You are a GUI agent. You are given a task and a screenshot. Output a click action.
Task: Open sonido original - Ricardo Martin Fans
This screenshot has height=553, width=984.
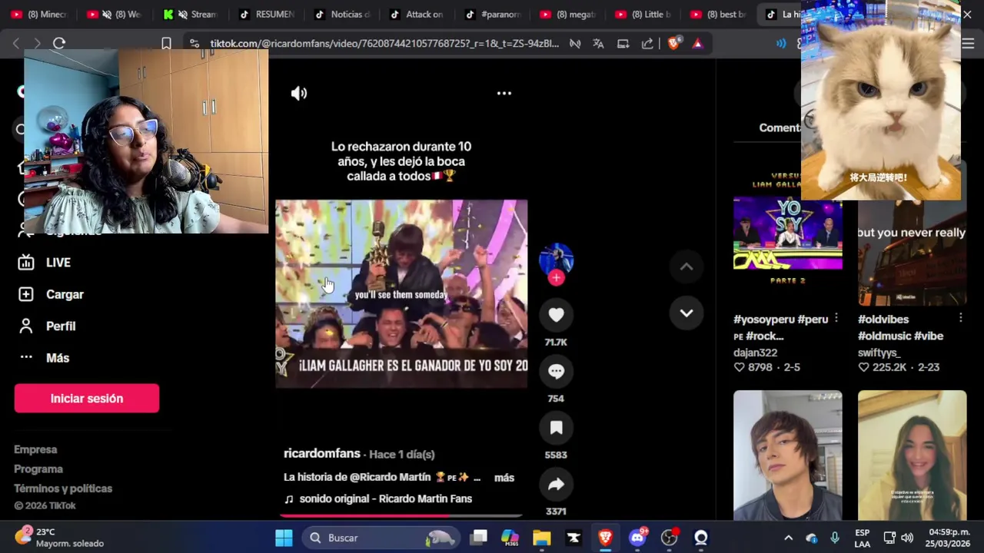[x=386, y=498]
